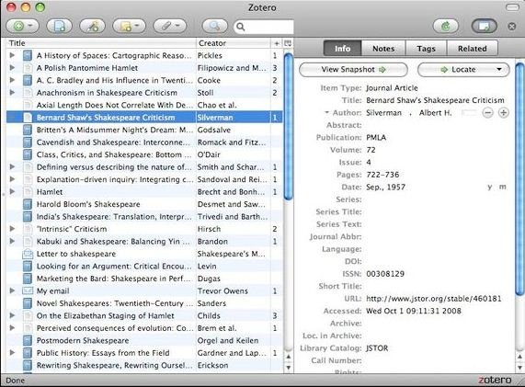Click the View Snapshot button
This screenshot has width=525, height=387.
coord(353,70)
